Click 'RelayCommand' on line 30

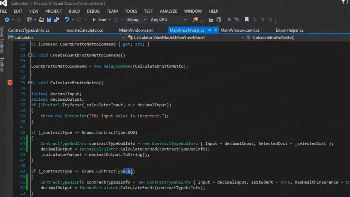click(118, 66)
